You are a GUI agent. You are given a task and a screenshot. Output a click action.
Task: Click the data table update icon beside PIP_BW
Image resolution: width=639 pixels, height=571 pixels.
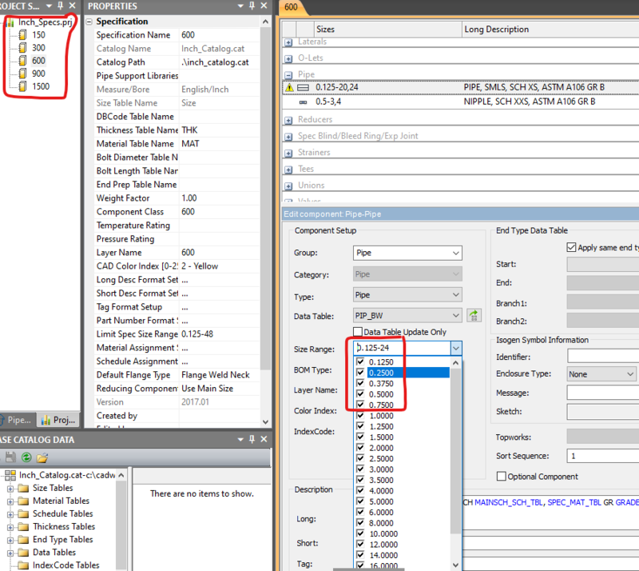(x=474, y=315)
